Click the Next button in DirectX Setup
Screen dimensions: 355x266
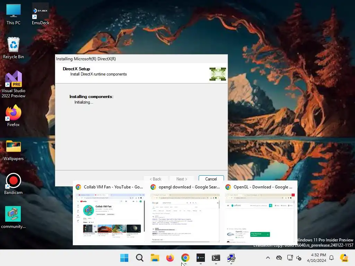(182, 179)
